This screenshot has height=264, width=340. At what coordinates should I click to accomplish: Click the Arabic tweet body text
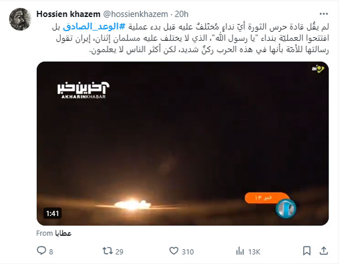pos(190,39)
